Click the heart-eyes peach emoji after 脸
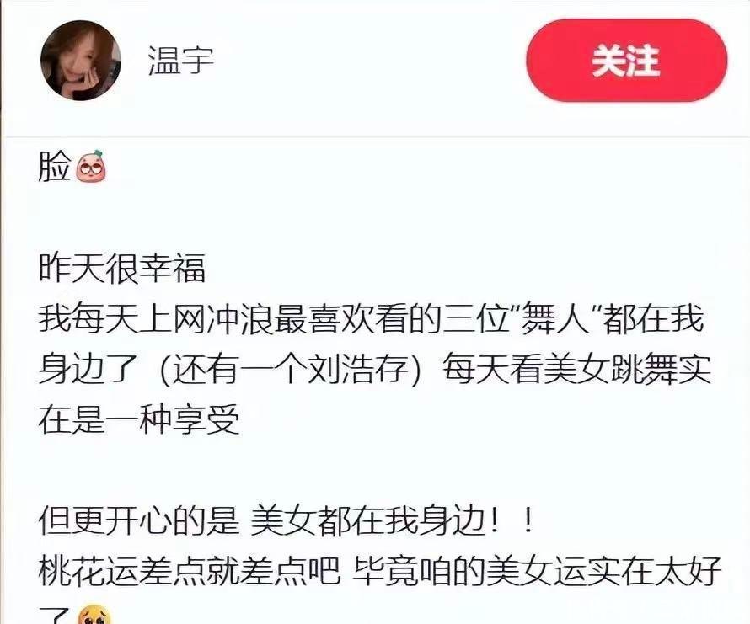The height and width of the screenshot is (624, 750). tap(91, 166)
